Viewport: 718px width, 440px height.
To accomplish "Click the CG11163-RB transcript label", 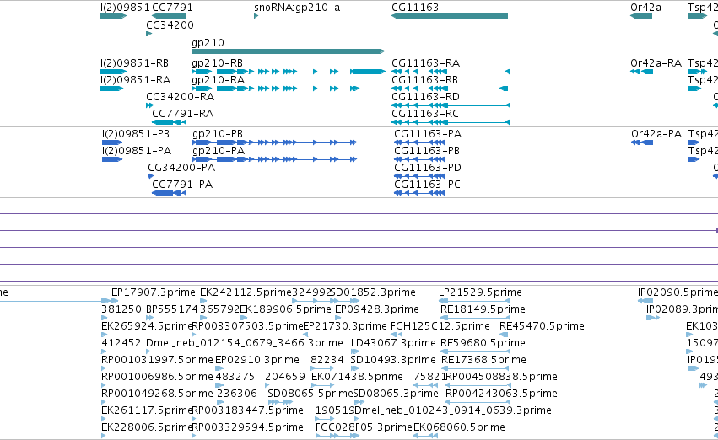I will (425, 80).
